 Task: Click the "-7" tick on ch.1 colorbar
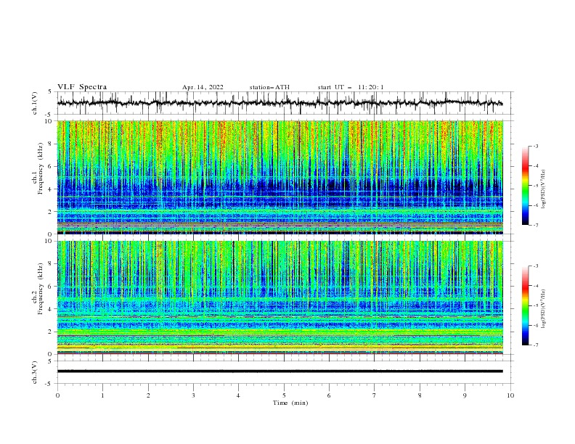pyautogui.click(x=535, y=226)
